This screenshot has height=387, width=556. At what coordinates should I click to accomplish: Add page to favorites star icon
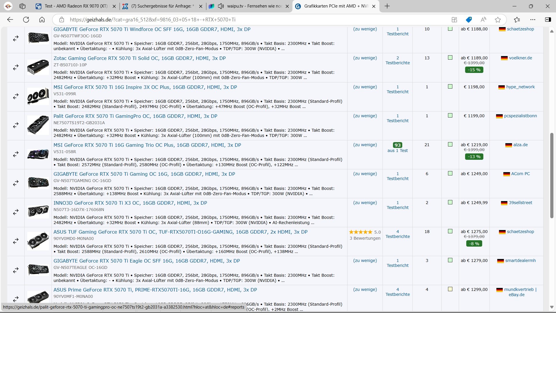click(x=498, y=20)
